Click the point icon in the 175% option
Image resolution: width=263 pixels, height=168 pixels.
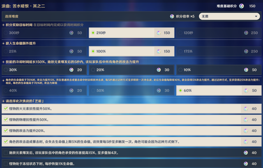pos(246,51)
